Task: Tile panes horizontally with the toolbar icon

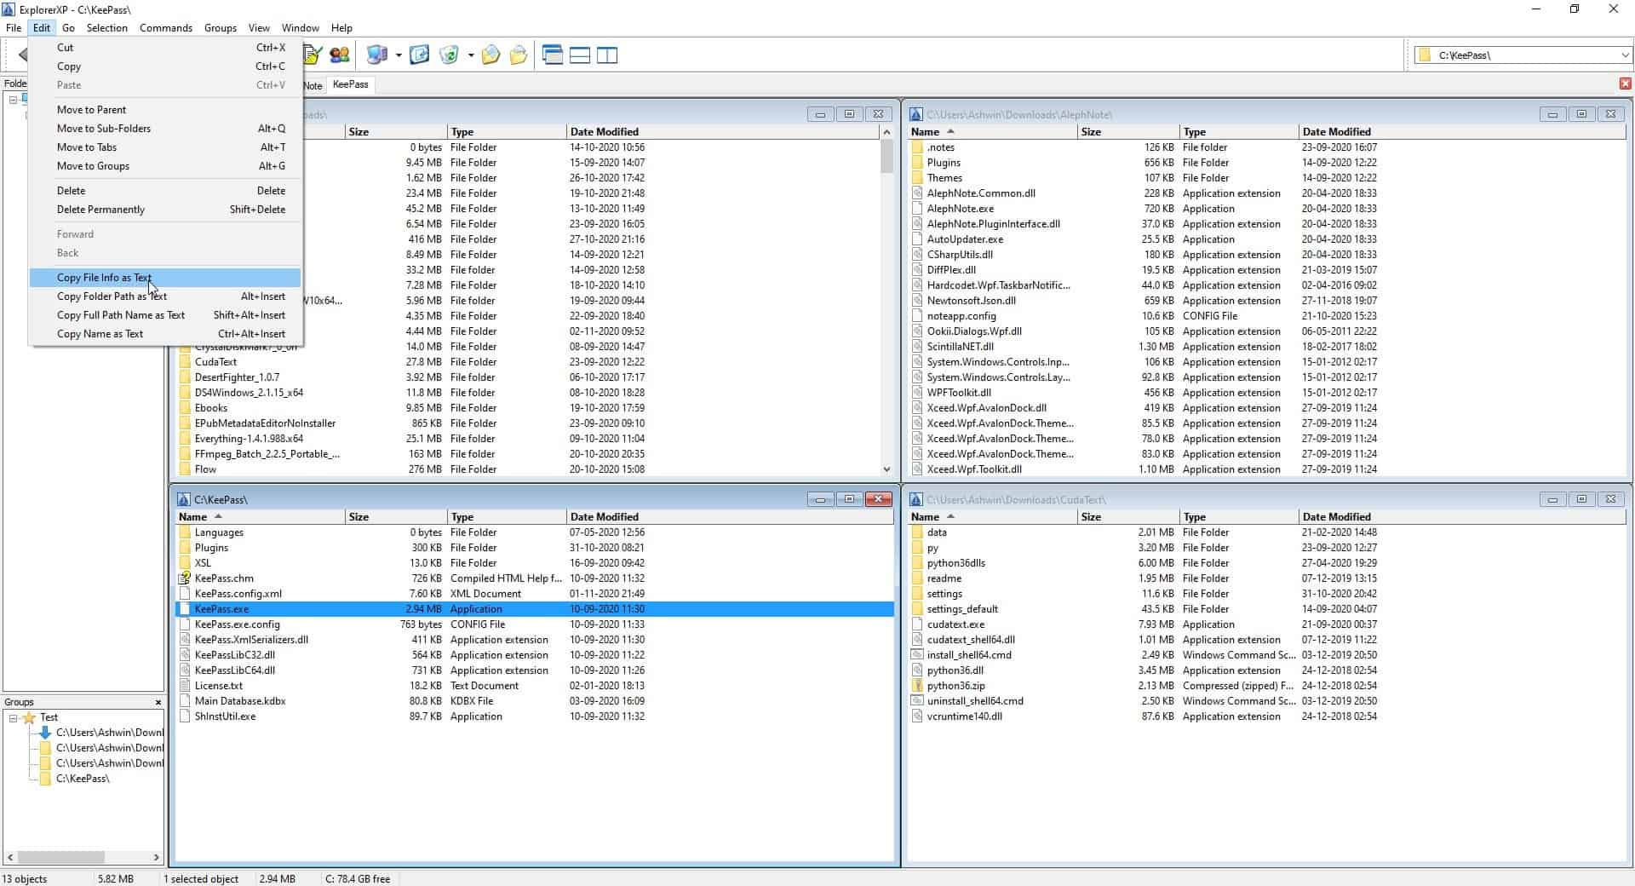Action: point(580,55)
